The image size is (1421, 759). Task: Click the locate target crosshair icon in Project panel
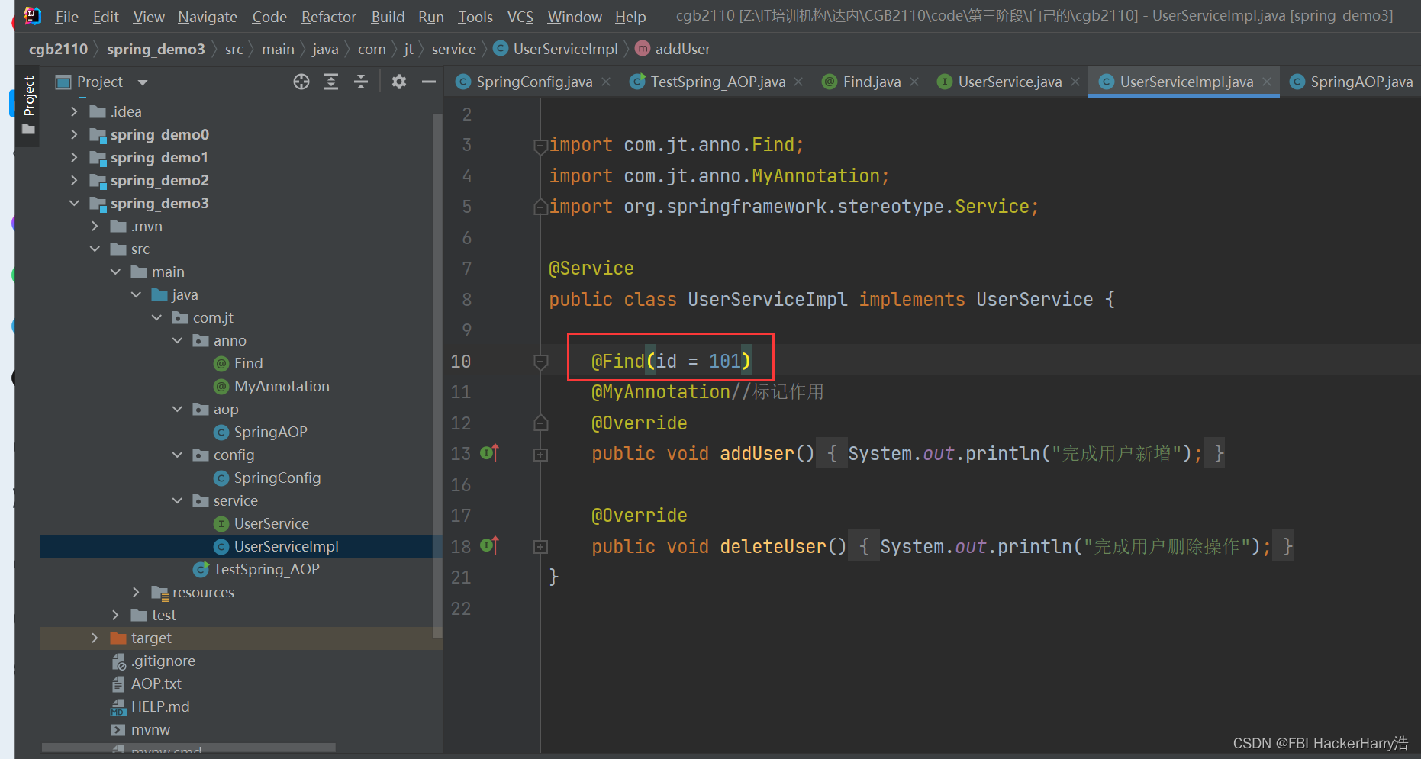[x=301, y=82]
